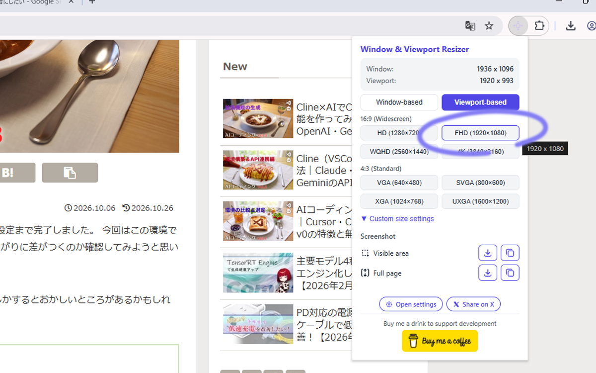Image resolution: width=596 pixels, height=373 pixels.
Task: Open the omelette rice Cline thumbnail
Action: 258,170
